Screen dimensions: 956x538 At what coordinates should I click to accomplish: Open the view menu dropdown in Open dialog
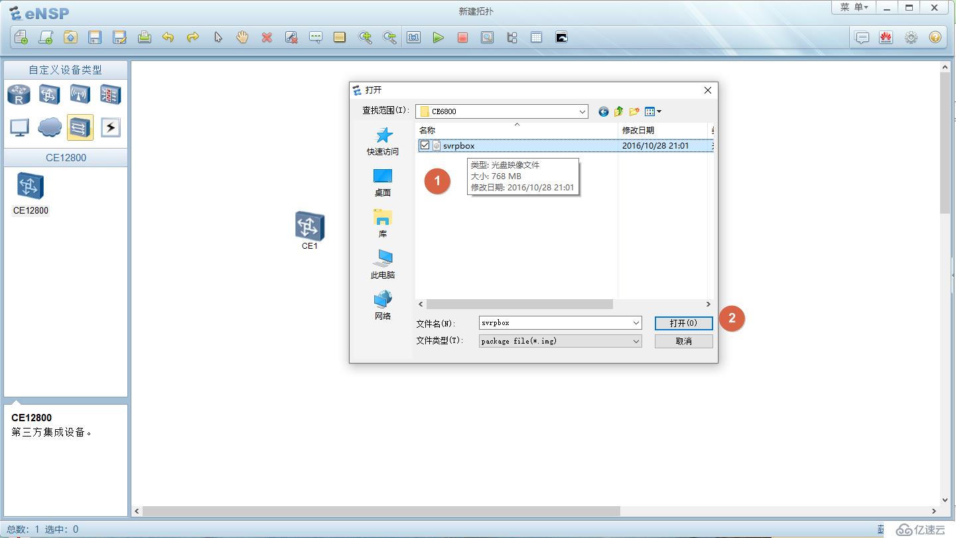(x=653, y=111)
